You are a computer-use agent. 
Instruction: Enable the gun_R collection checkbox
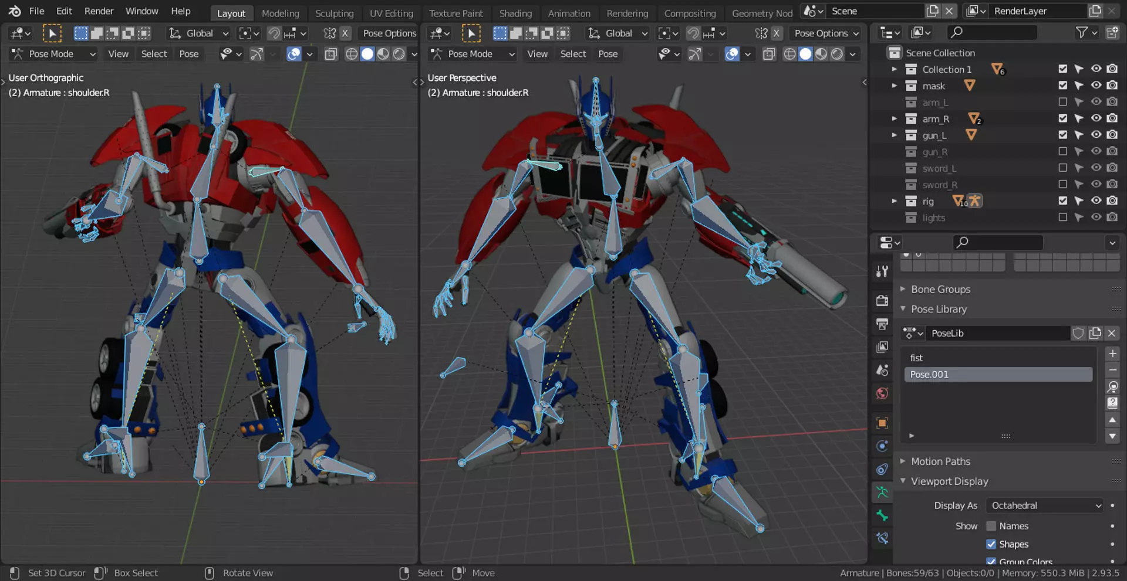click(x=1062, y=151)
